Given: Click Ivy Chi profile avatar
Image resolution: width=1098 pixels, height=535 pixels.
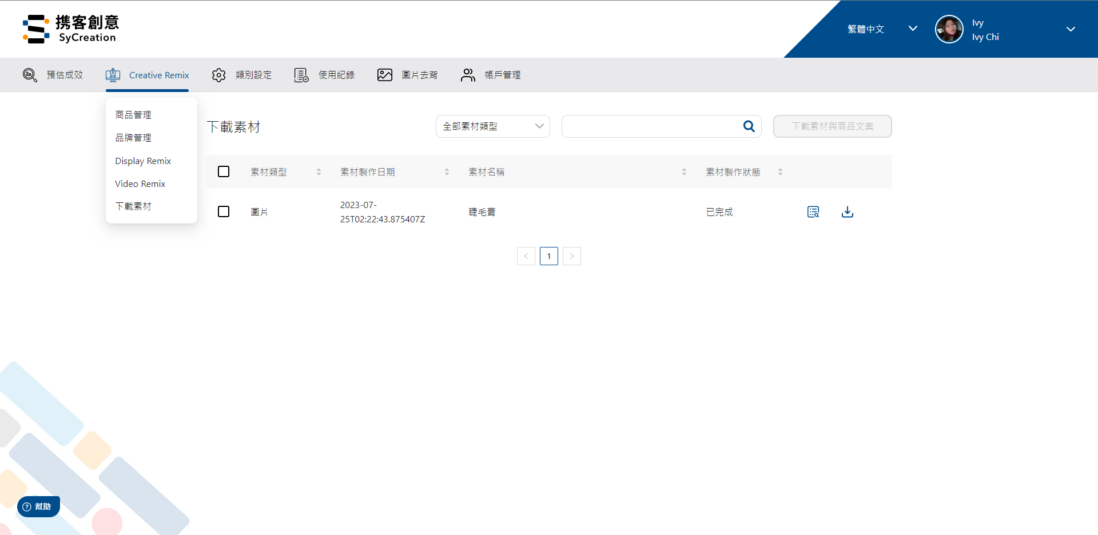Looking at the screenshot, I should (949, 29).
